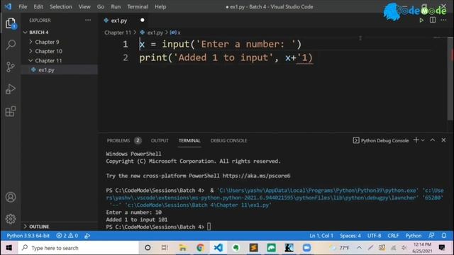Viewport: 454px width, 255px height.
Task: Maximize the panel with the up chevron
Action: 433,140
